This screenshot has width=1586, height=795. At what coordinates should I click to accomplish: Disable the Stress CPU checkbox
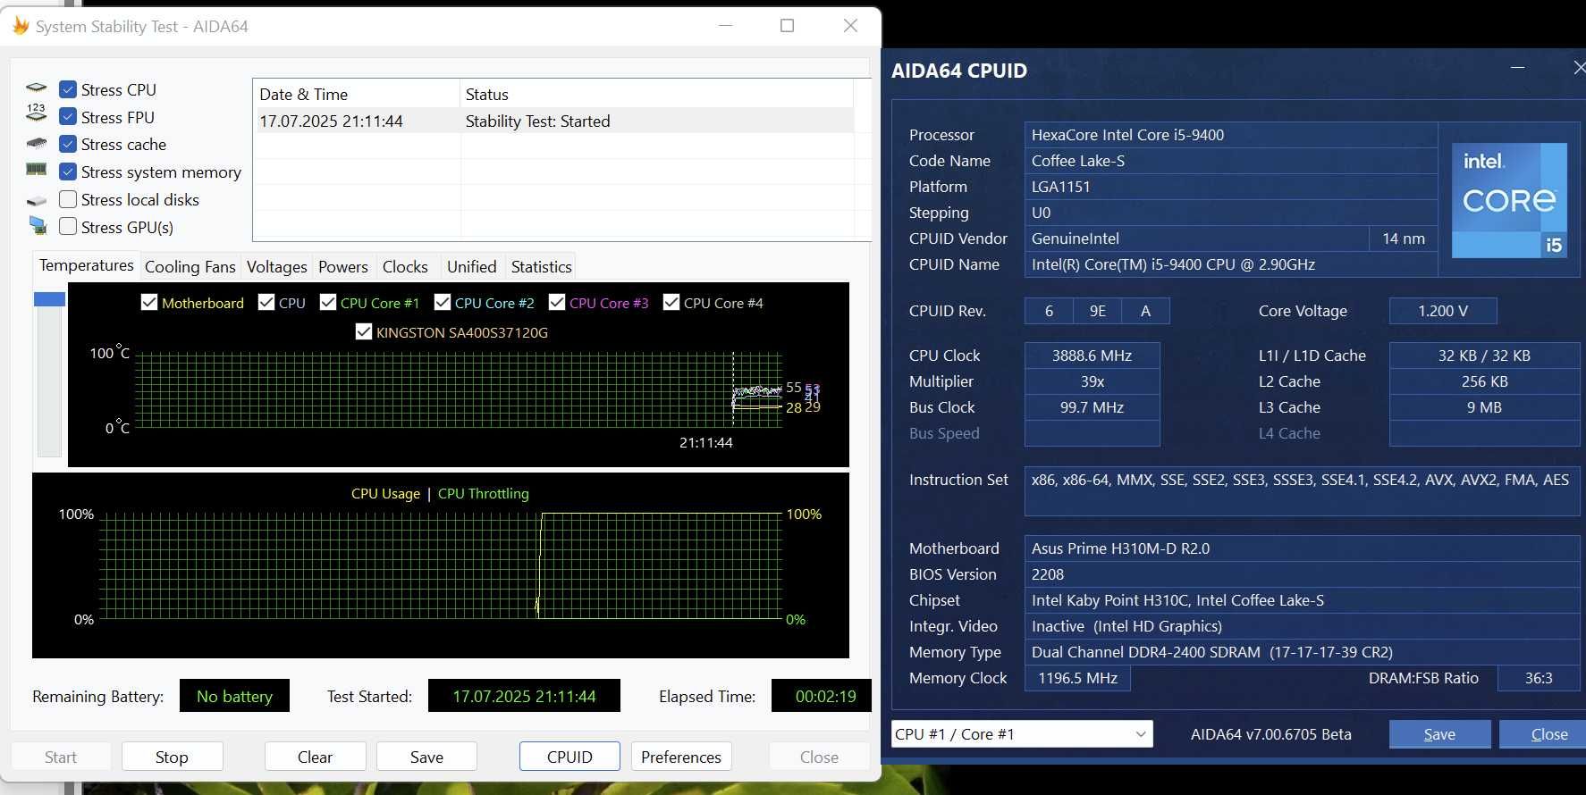(x=68, y=89)
